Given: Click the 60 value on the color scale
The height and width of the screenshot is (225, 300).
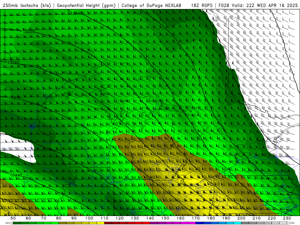Looking at the screenshot, I should click(x=28, y=218).
